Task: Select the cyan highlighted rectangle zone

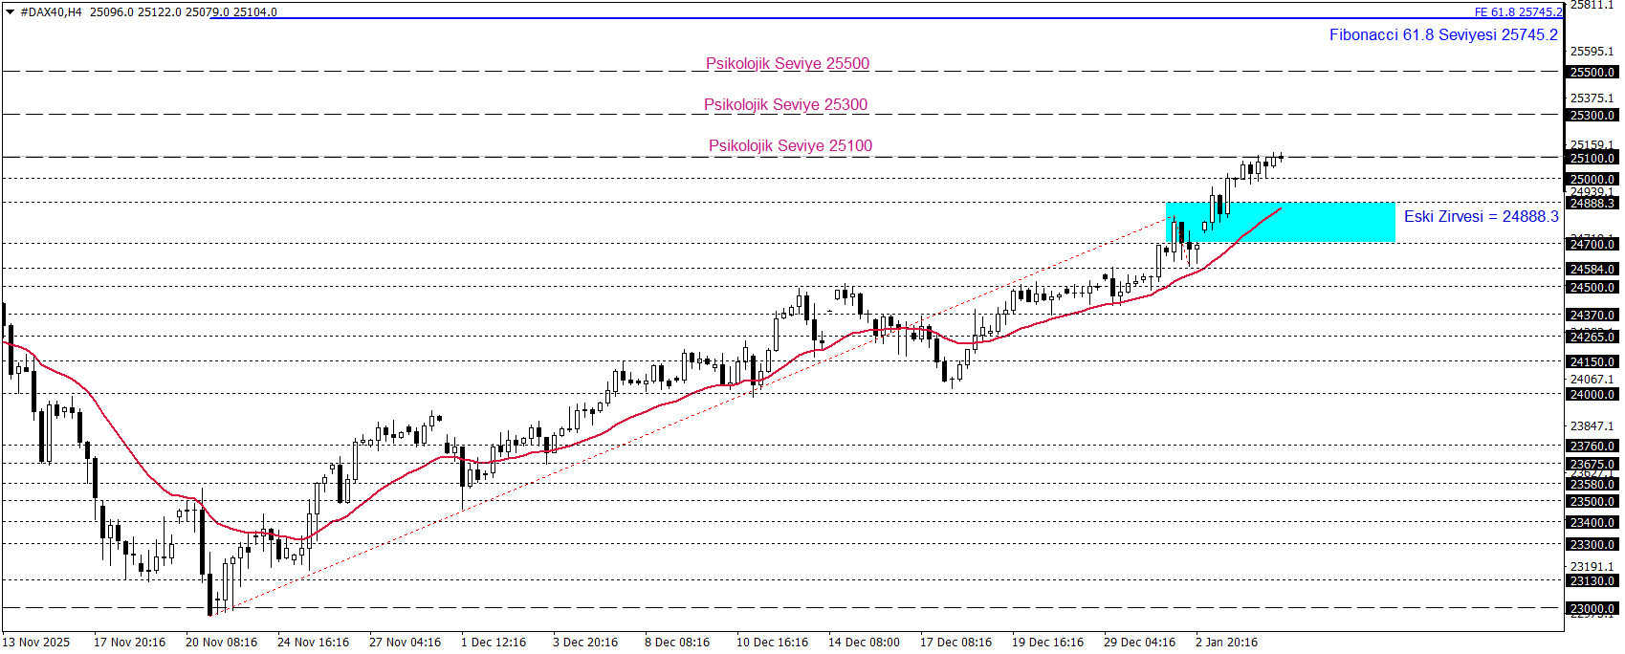Action: point(1281,222)
